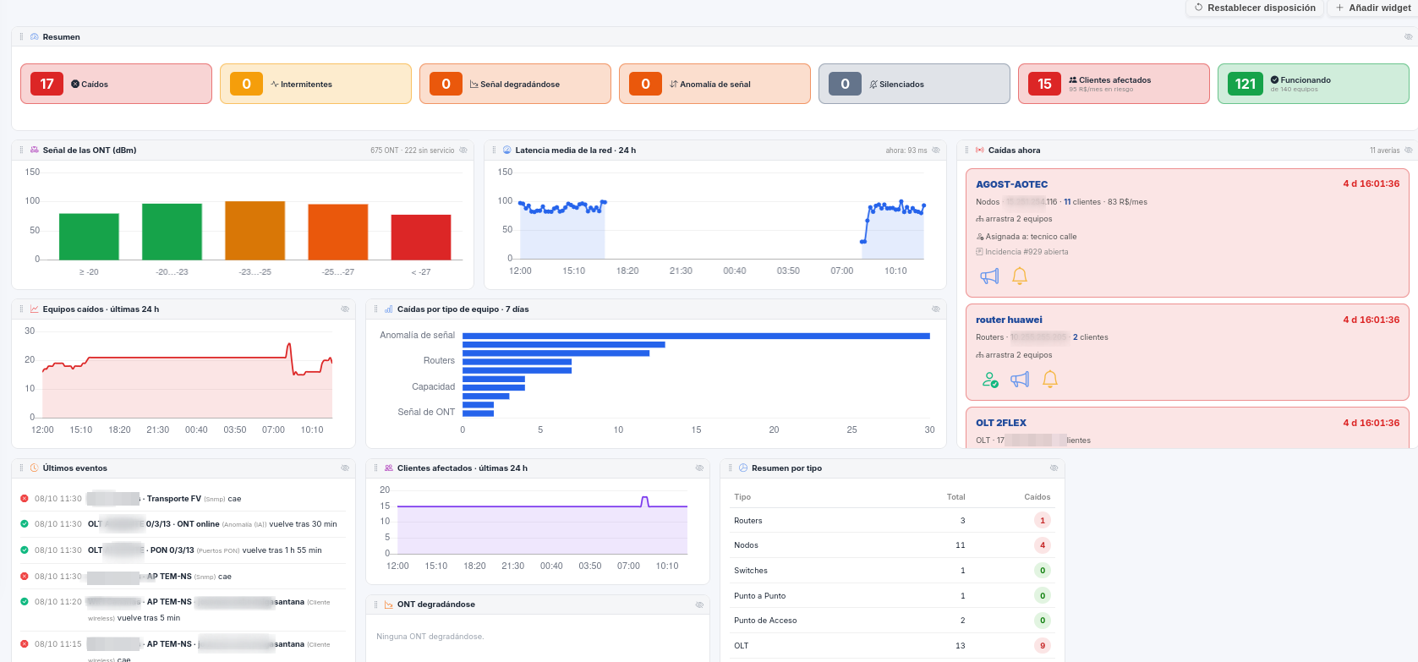Screen dimensions: 1418x662
Task: Click drag handle of Caídas ahora widget
Action: tap(966, 150)
